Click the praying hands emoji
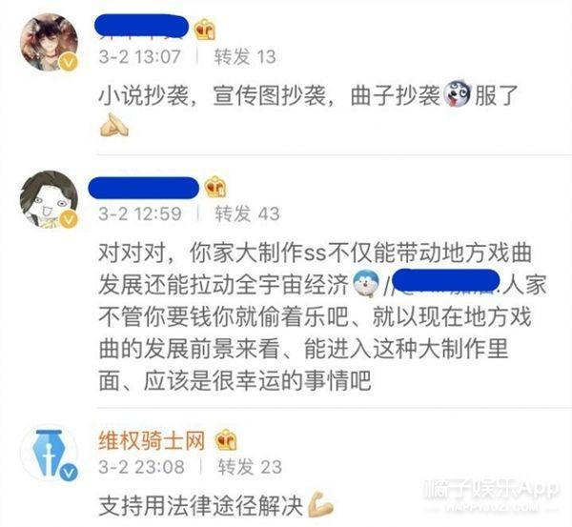 (x=113, y=125)
